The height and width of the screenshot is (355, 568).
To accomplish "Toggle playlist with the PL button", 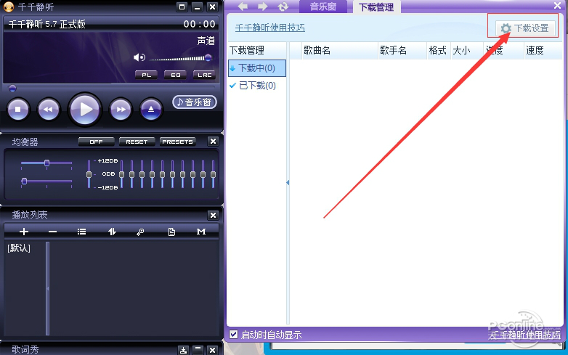I will pyautogui.click(x=146, y=75).
